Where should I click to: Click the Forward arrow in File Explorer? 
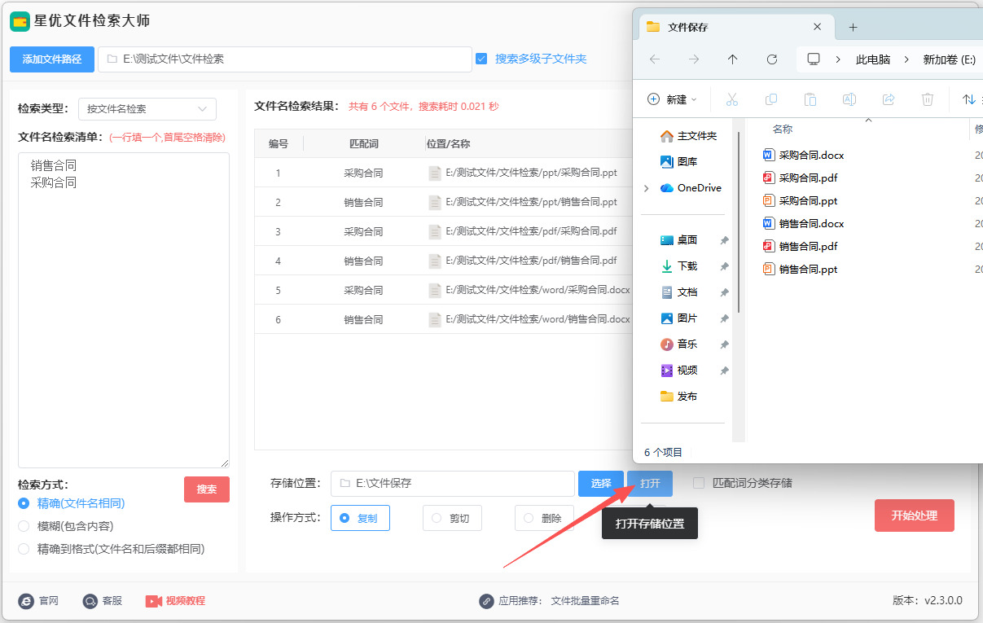coord(694,59)
